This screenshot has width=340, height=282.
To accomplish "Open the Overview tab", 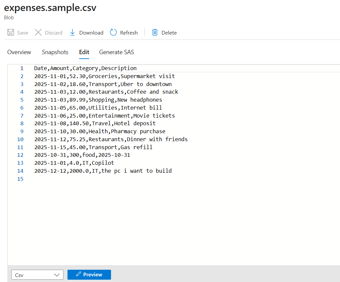I will (19, 52).
